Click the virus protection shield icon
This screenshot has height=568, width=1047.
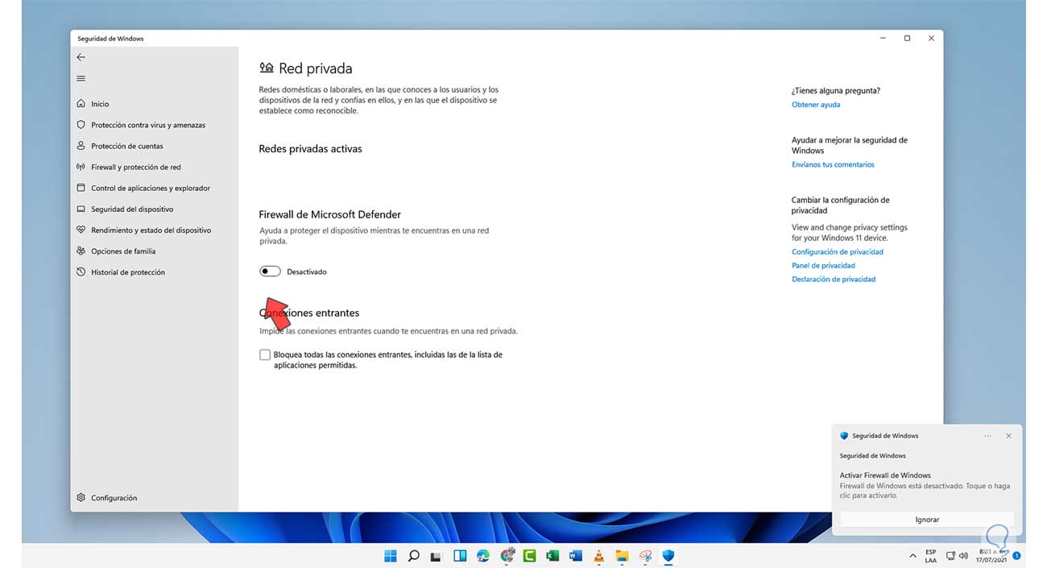point(81,125)
